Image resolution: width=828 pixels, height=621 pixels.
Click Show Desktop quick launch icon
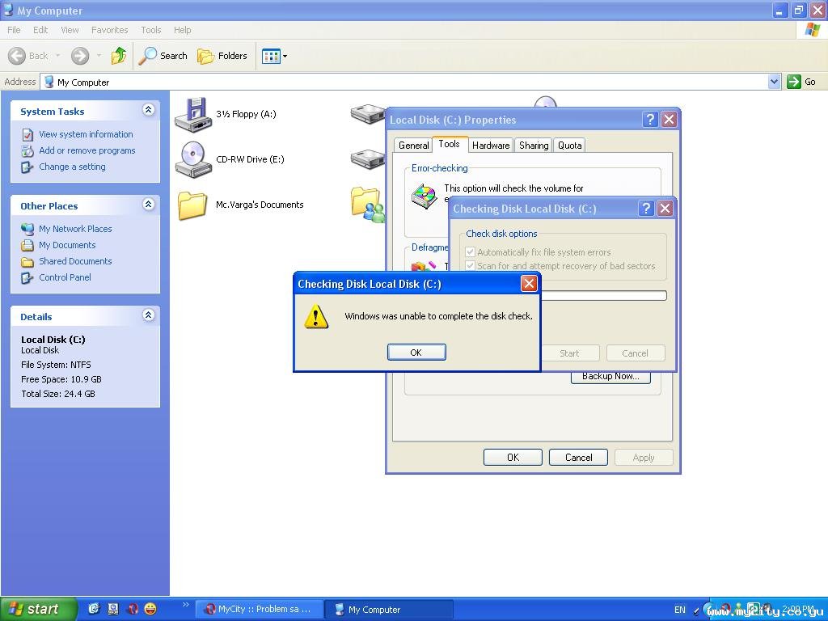click(113, 609)
